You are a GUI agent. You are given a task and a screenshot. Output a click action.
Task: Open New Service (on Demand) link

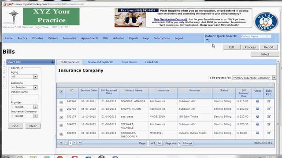[170, 19]
